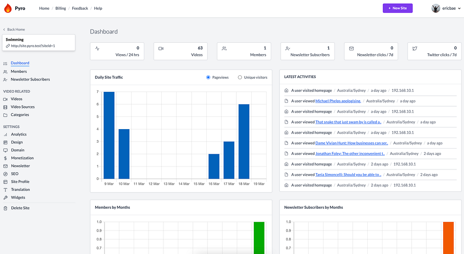
Task: Open Feedback in the top navigation
Action: coord(80,8)
